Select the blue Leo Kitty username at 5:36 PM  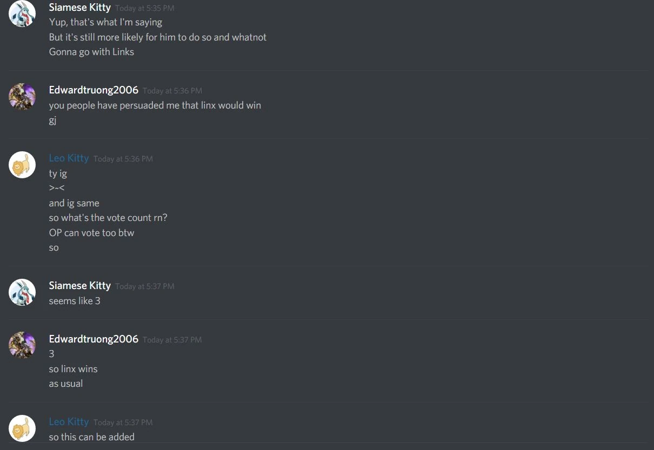coord(69,158)
